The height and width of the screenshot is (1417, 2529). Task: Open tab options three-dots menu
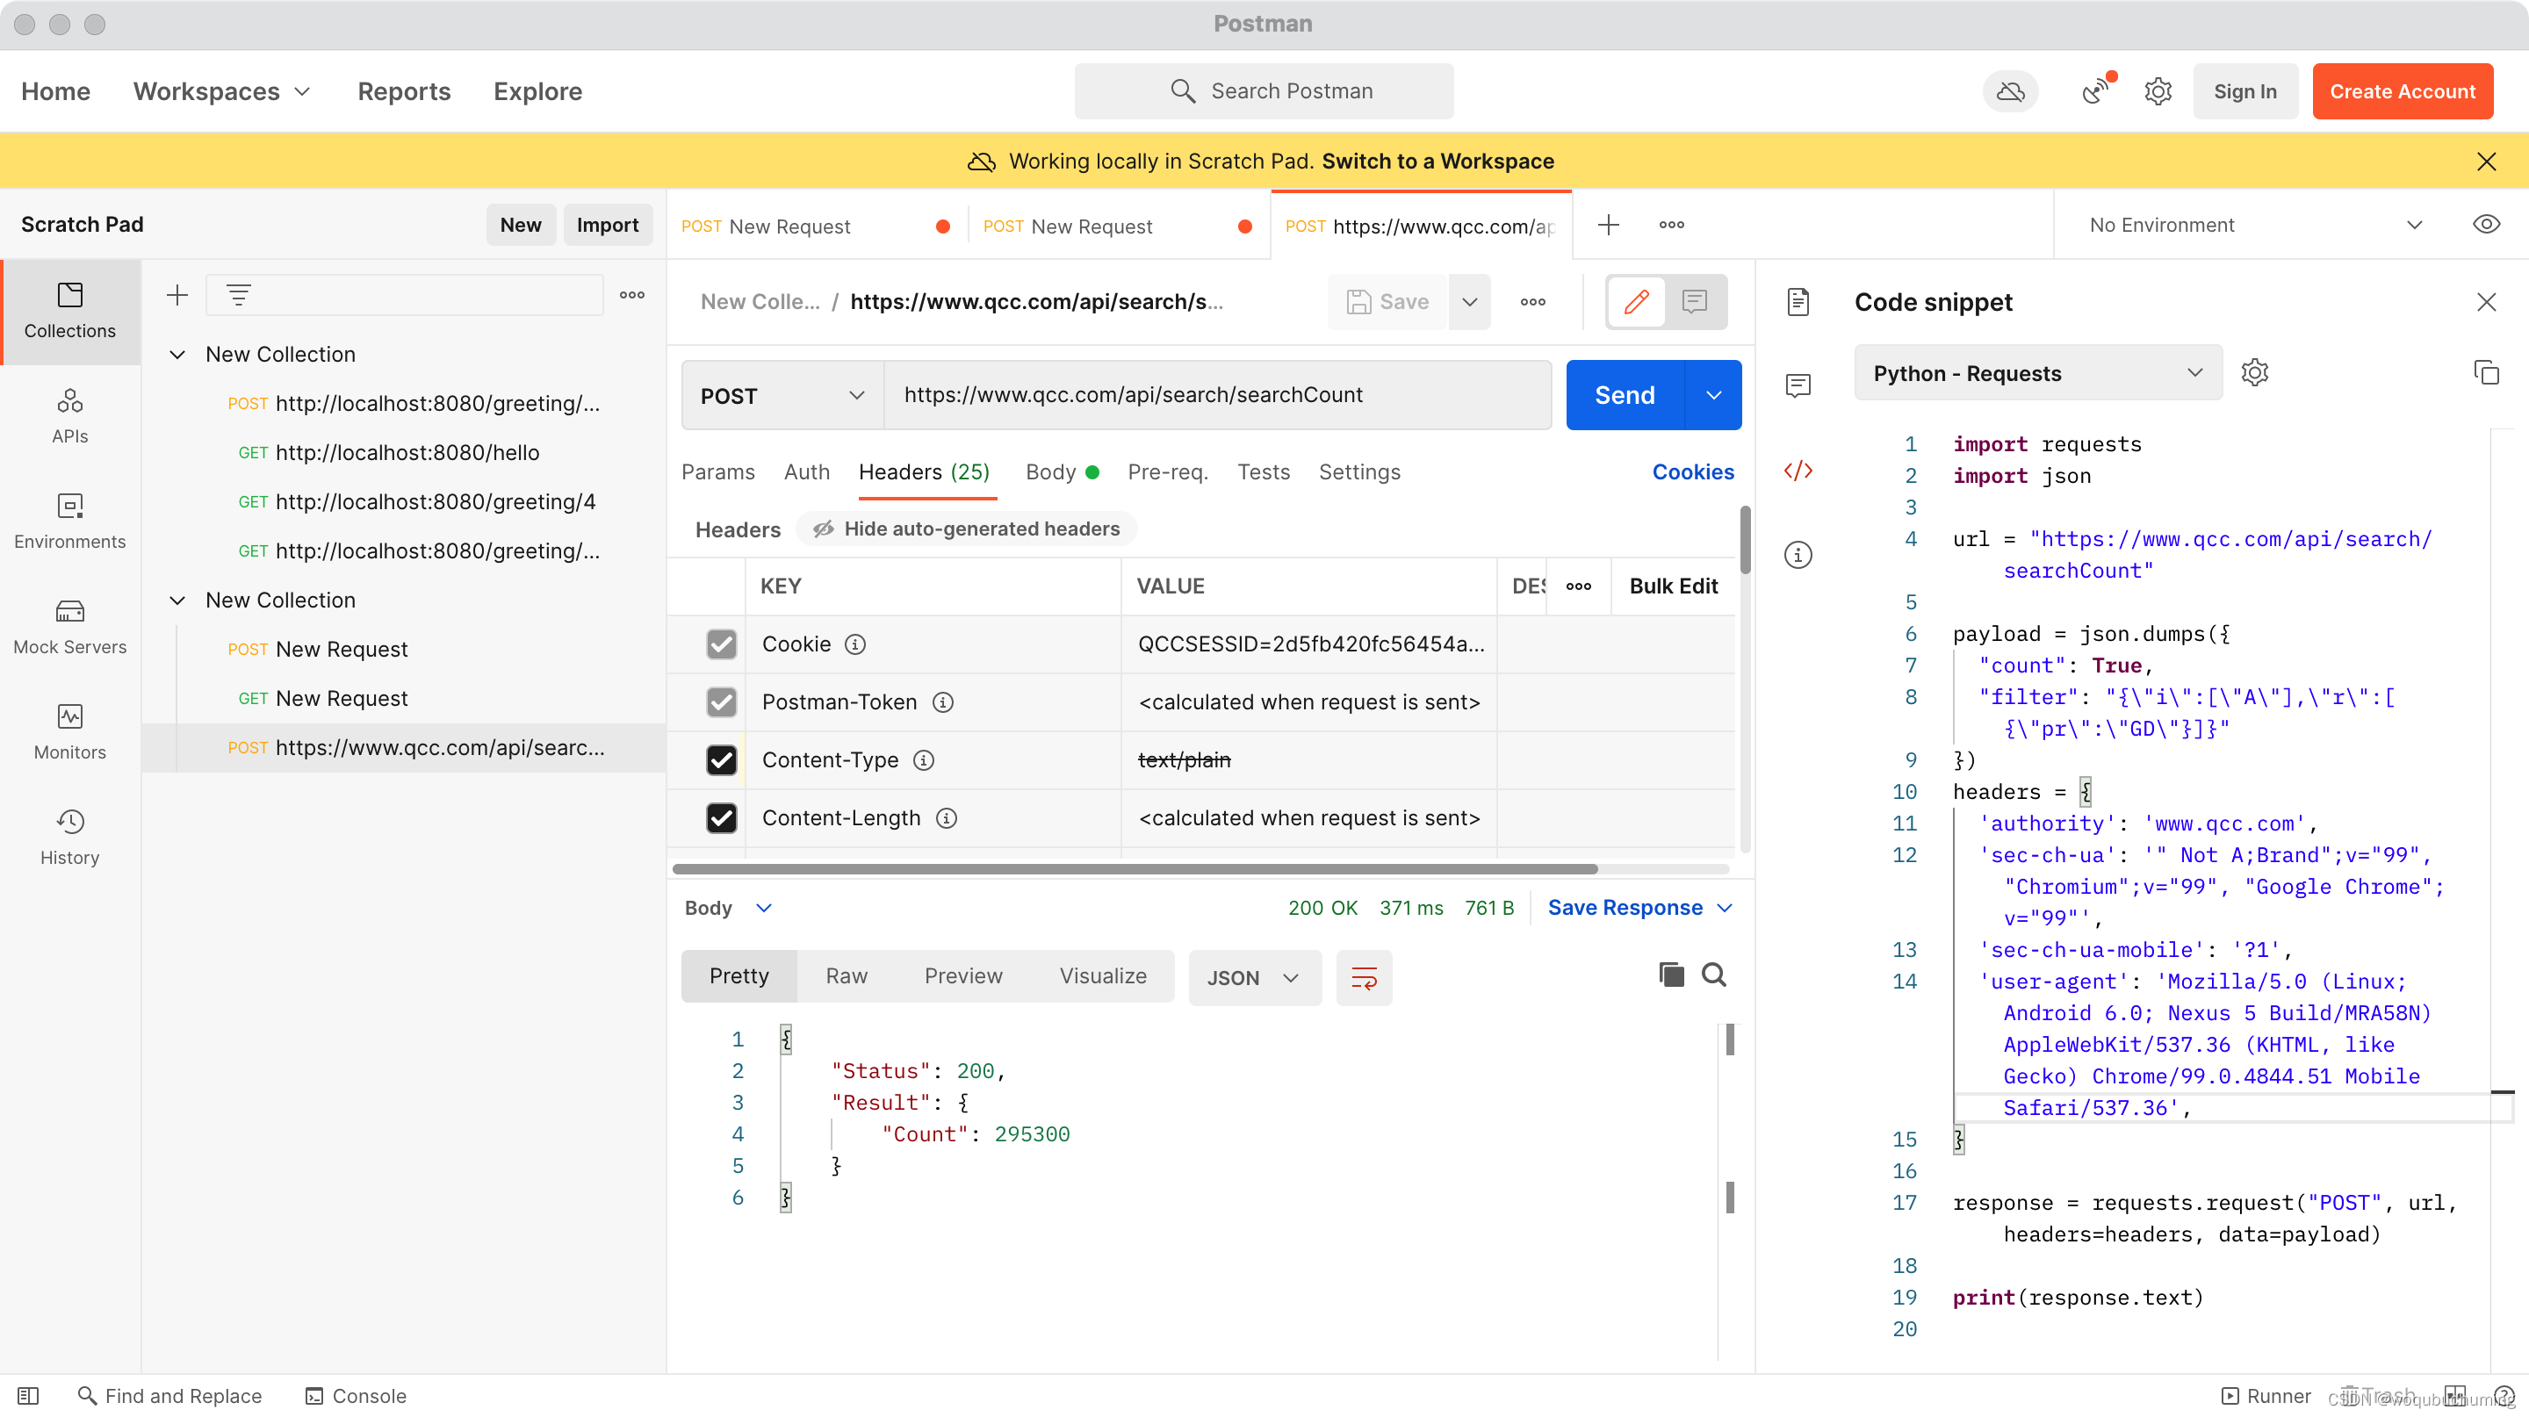pos(1671,225)
